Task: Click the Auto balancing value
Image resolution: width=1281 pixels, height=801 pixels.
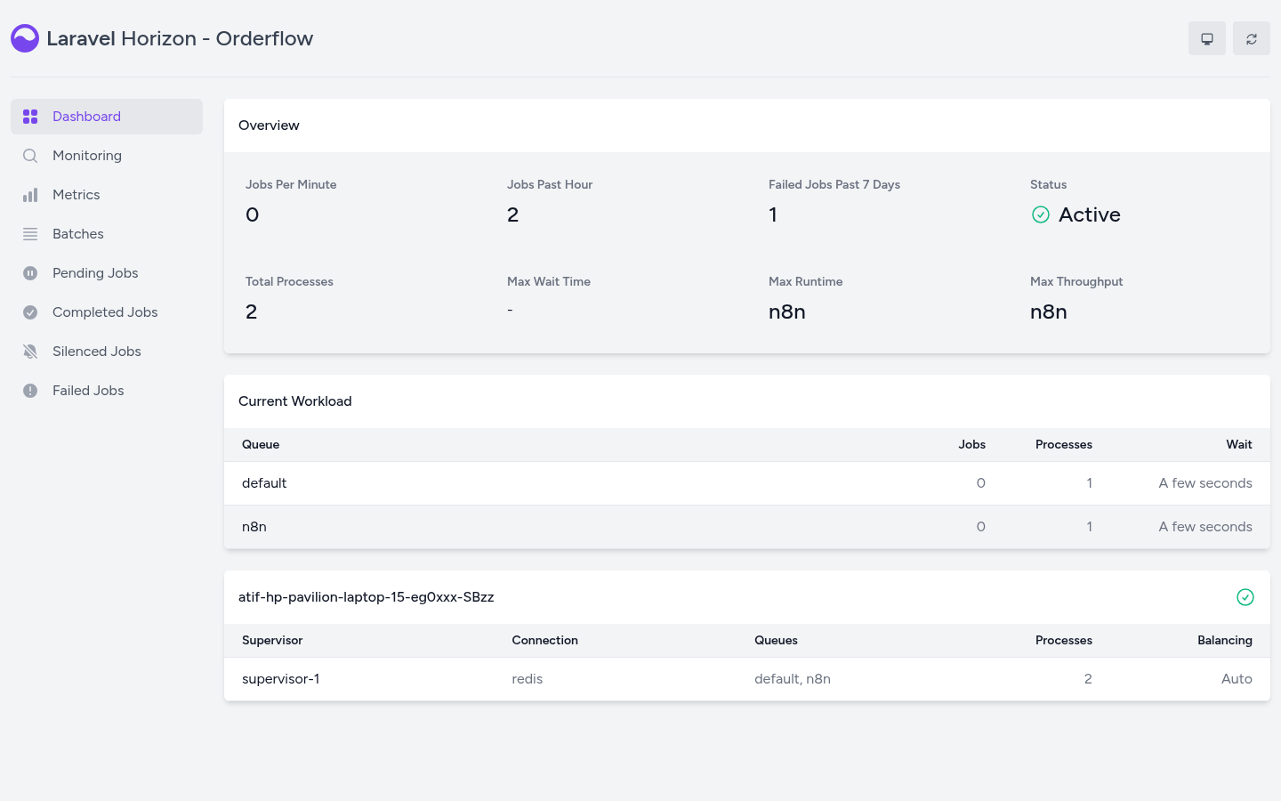Action: pyautogui.click(x=1237, y=679)
